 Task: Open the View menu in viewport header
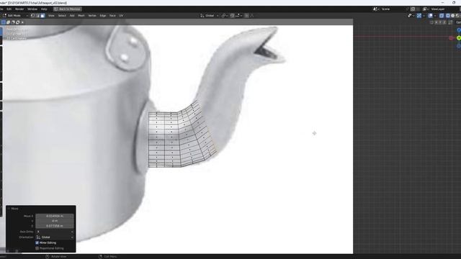(x=51, y=16)
